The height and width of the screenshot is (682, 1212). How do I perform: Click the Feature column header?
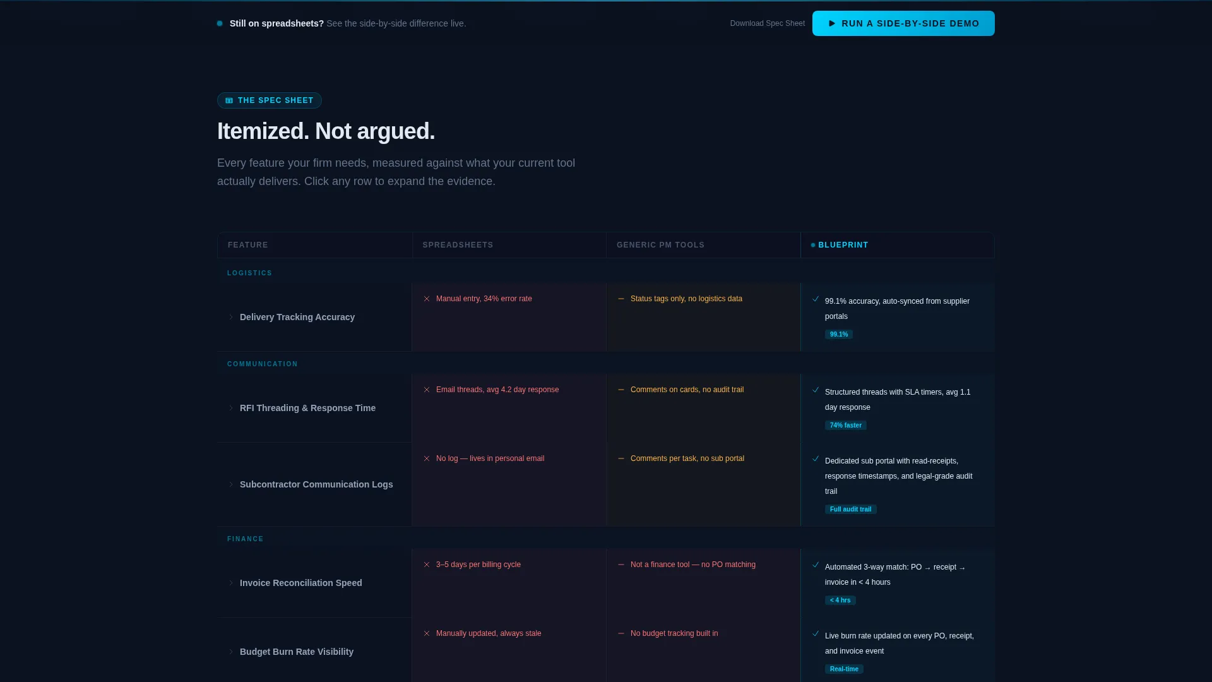315,245
